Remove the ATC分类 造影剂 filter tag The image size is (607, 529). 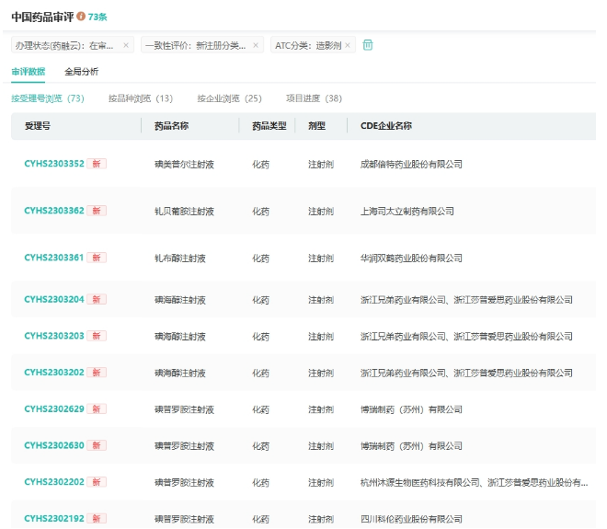[348, 45]
